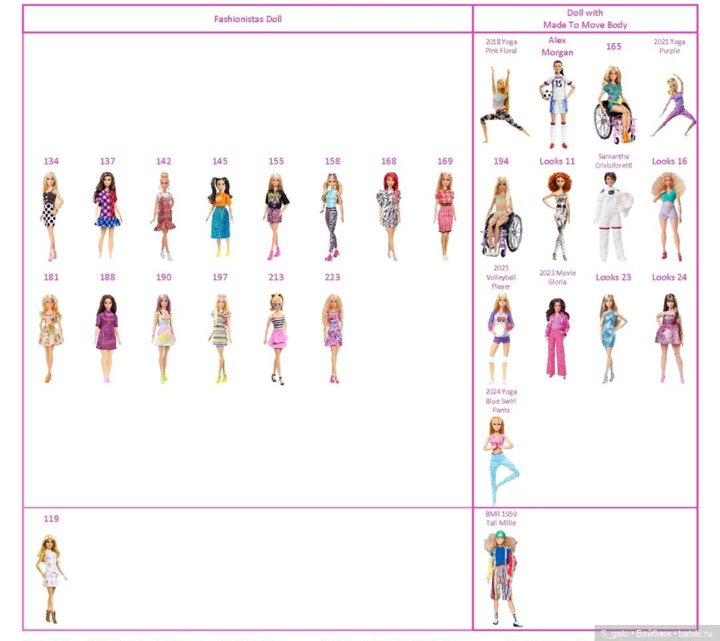Click the doll 145 with orange top
This screenshot has width=720, height=641.
pos(219,215)
